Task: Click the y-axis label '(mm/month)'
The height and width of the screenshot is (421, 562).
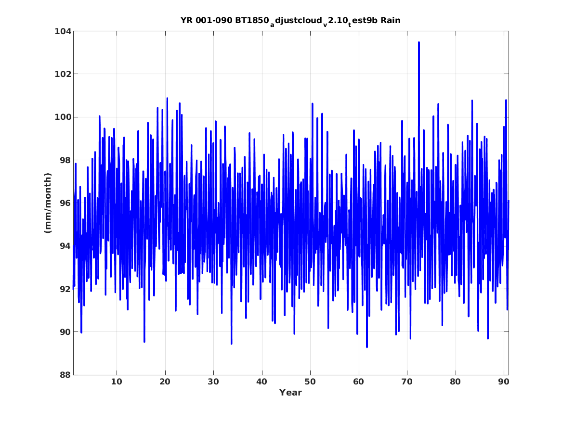Action: tap(48, 203)
